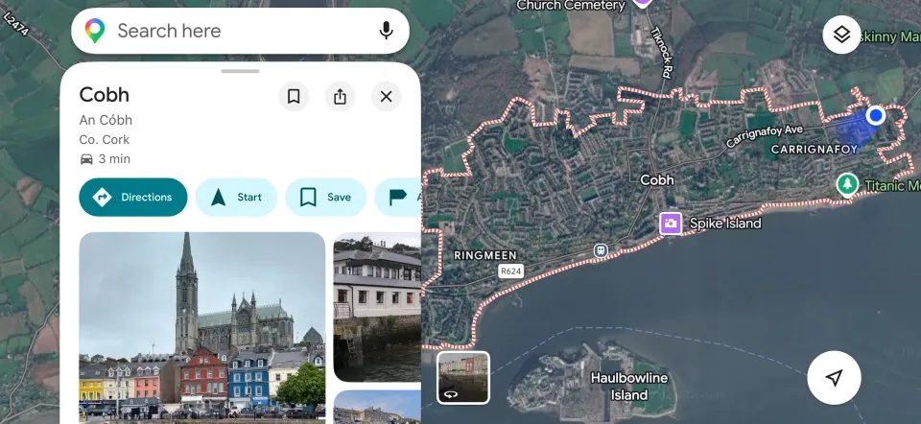921x424 pixels.
Task: Recenter map with the location arrow
Action: coord(834,378)
